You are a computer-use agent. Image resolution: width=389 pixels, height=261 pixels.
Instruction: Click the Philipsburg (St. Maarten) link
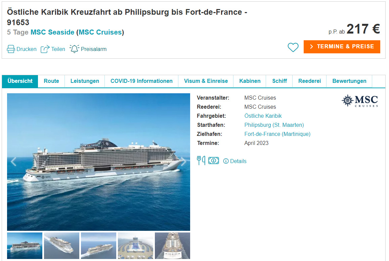(x=274, y=125)
